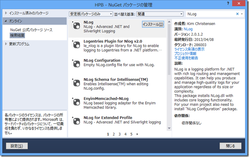Click the EnyimMemcached-NLog package icon
The image size is (249, 157).
[x=76, y=102]
